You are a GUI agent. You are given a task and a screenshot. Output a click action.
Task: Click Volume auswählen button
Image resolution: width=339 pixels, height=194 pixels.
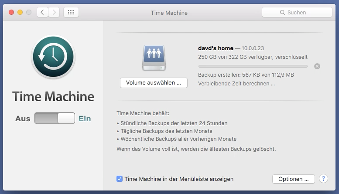coord(154,83)
